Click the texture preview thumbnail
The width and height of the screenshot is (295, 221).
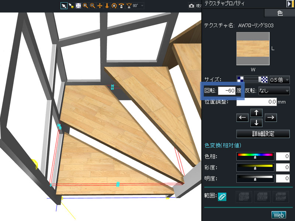pos(253,48)
